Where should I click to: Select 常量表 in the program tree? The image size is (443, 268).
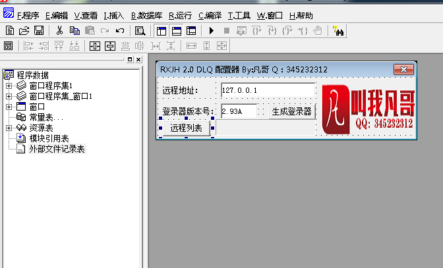pyautogui.click(x=42, y=117)
